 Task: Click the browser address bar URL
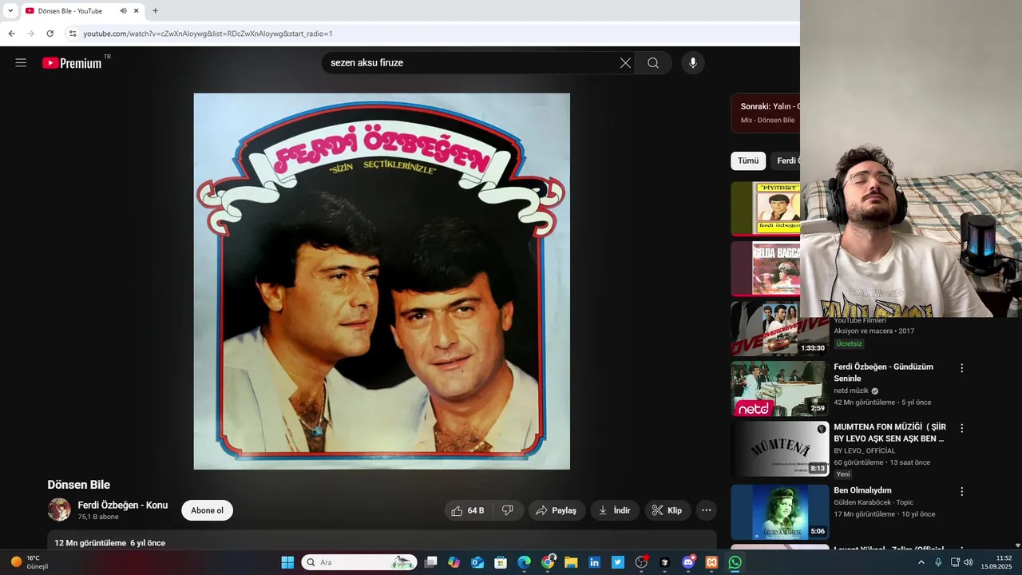point(208,34)
